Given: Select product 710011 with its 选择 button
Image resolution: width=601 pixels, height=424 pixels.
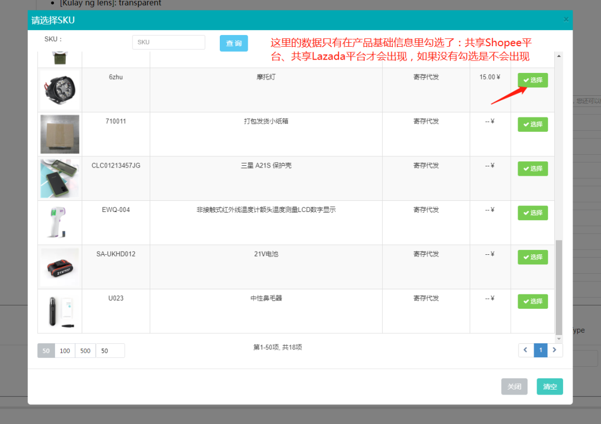Looking at the screenshot, I should pos(533,124).
